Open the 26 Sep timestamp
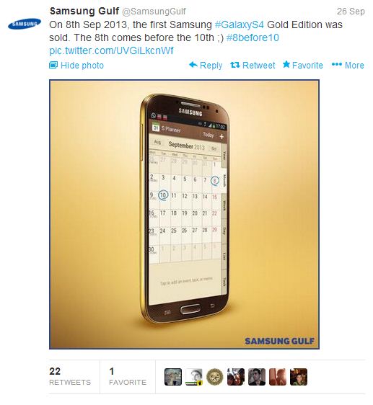This screenshot has height=405, width=373. click(x=351, y=12)
